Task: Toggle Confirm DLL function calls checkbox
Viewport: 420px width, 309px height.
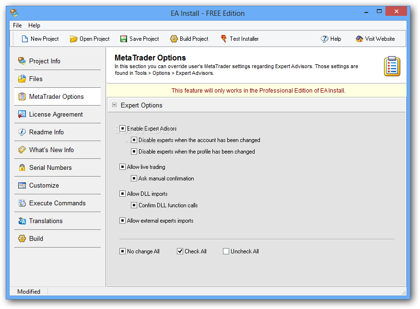Action: coord(134,205)
